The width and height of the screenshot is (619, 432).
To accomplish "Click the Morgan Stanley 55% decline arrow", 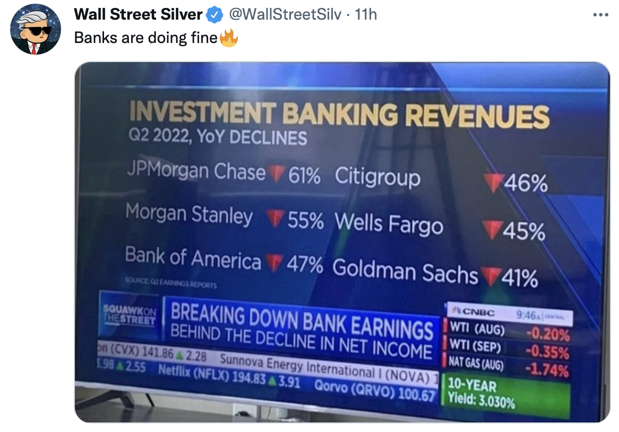I will [x=275, y=218].
